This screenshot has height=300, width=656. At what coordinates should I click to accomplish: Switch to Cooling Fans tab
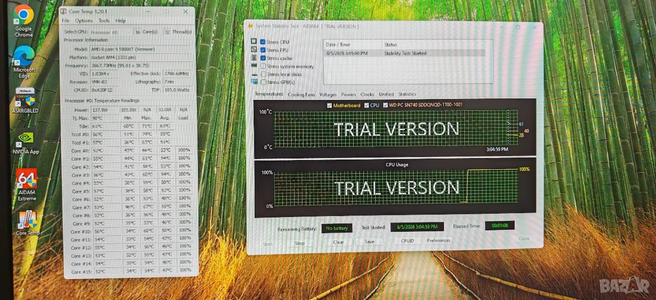pos(301,94)
